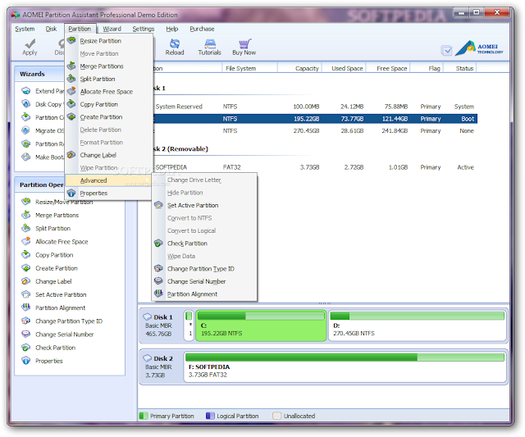The image size is (525, 437).
Task: Click Status column header
Action: (460, 68)
